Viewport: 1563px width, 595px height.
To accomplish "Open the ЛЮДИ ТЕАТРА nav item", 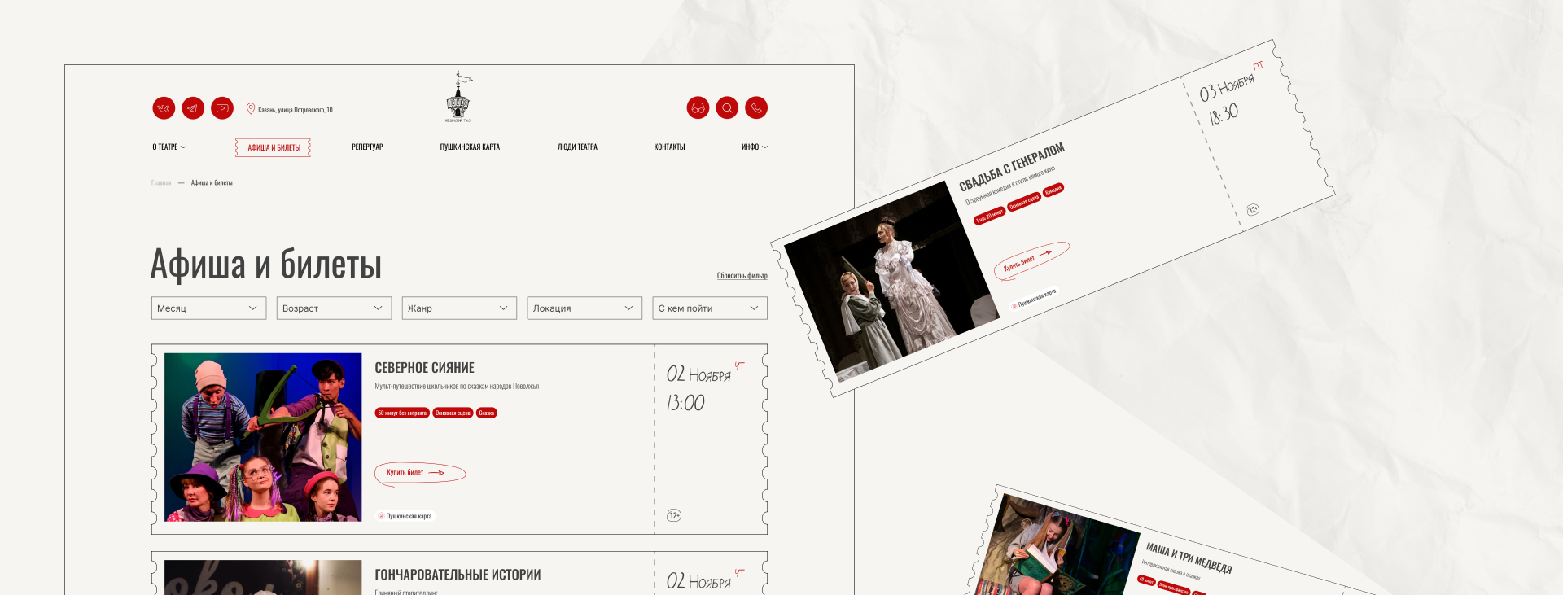I will tap(577, 147).
